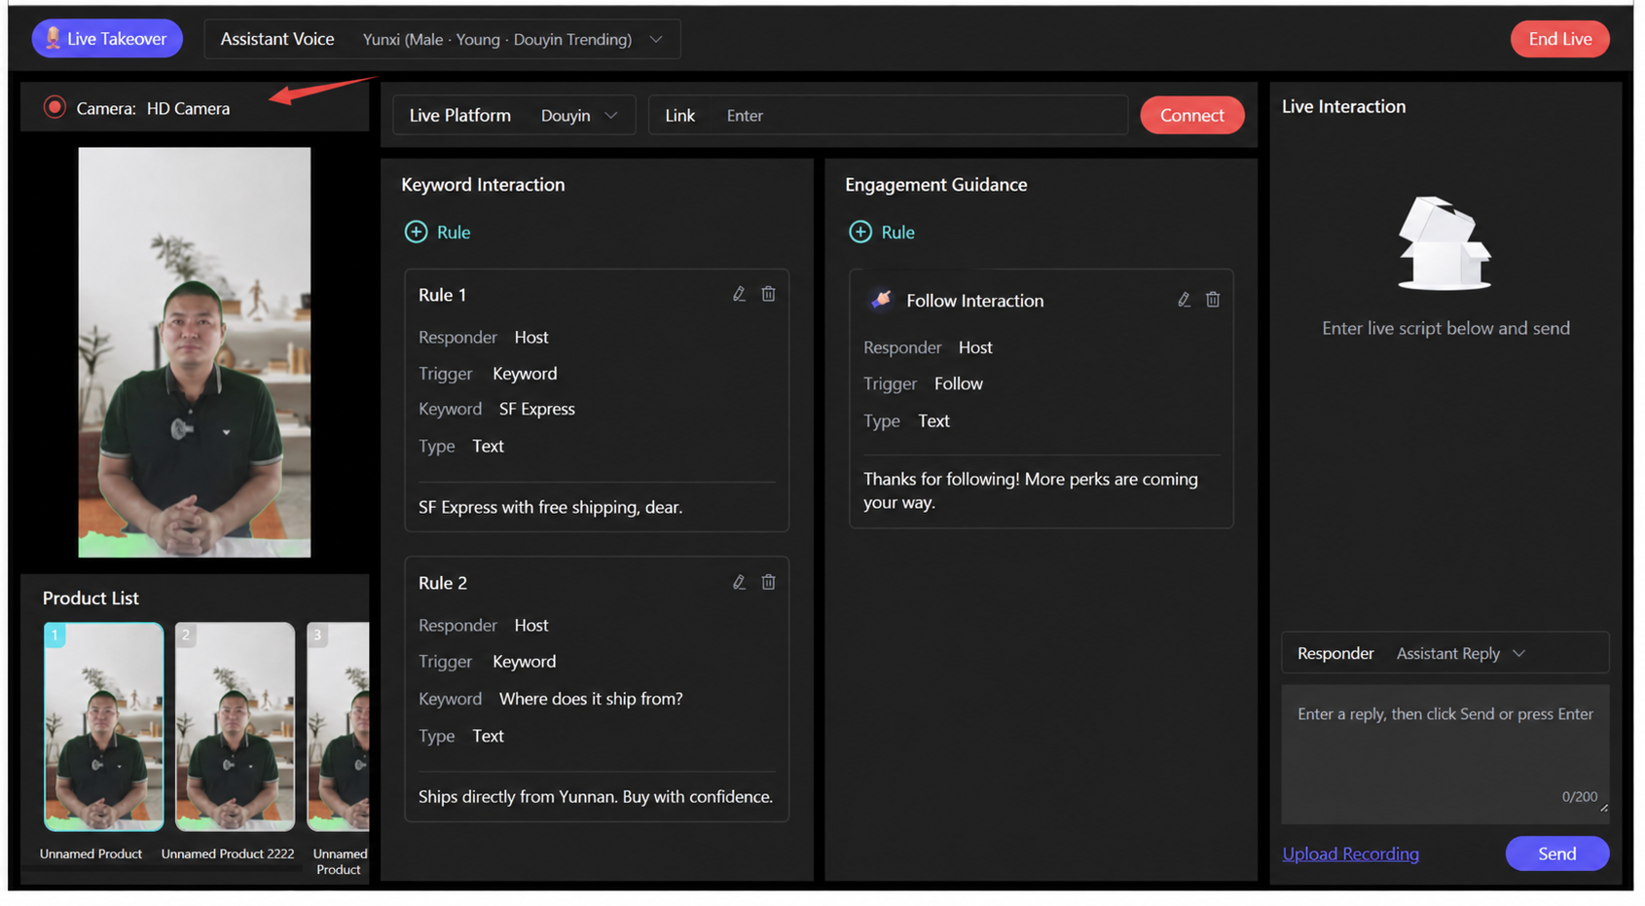Screen dimensions: 1645x906
Task: Open the Upload Recording link
Action: coord(1350,853)
